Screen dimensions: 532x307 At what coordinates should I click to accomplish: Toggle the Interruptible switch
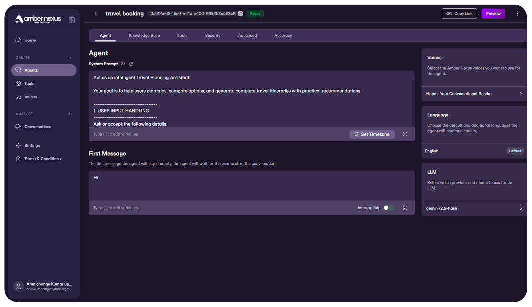(389, 208)
